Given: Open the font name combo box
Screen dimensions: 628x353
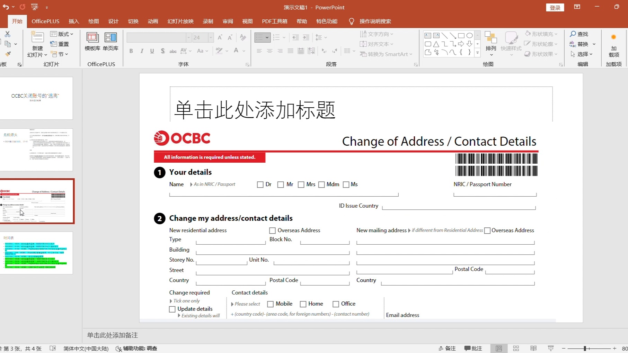Looking at the screenshot, I should [x=159, y=37].
